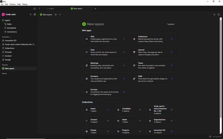Click the CRM mini app icon
The image size is (223, 139).
pyautogui.click(x=134, y=79)
